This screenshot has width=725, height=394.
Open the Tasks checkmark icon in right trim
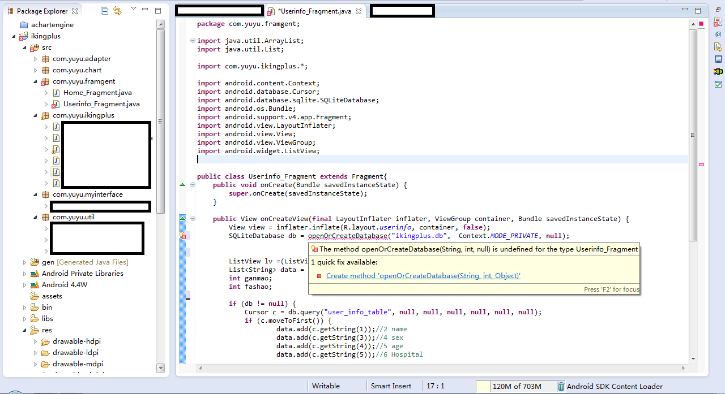click(x=718, y=84)
